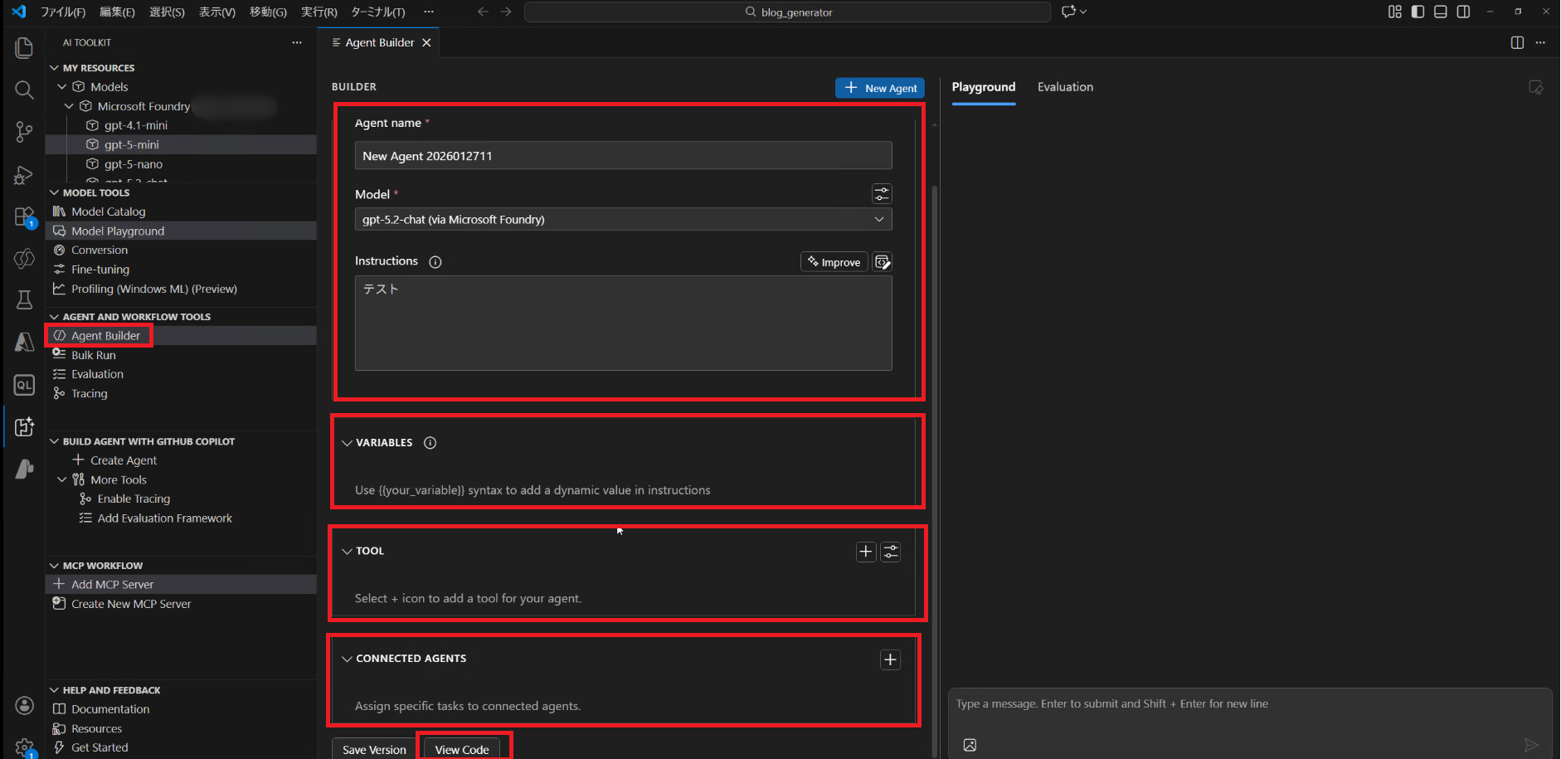This screenshot has width=1561, height=759.
Task: Click the View Code button
Action: click(x=461, y=747)
